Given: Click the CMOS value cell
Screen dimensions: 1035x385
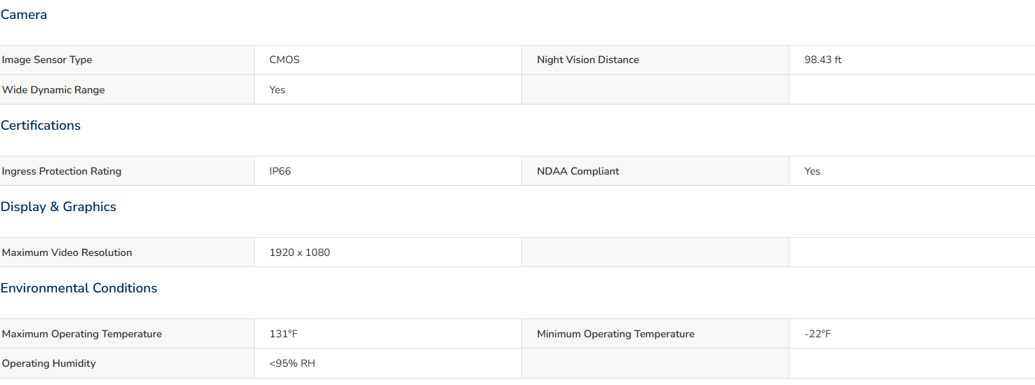Looking at the screenshot, I should tap(388, 60).
